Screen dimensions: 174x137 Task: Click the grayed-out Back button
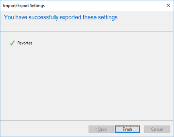tap(101, 129)
